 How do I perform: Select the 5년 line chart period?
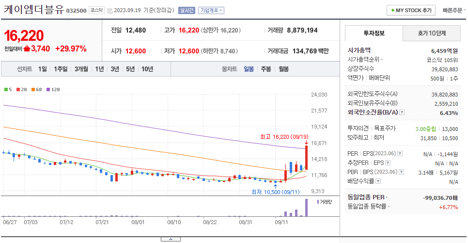click(x=130, y=69)
